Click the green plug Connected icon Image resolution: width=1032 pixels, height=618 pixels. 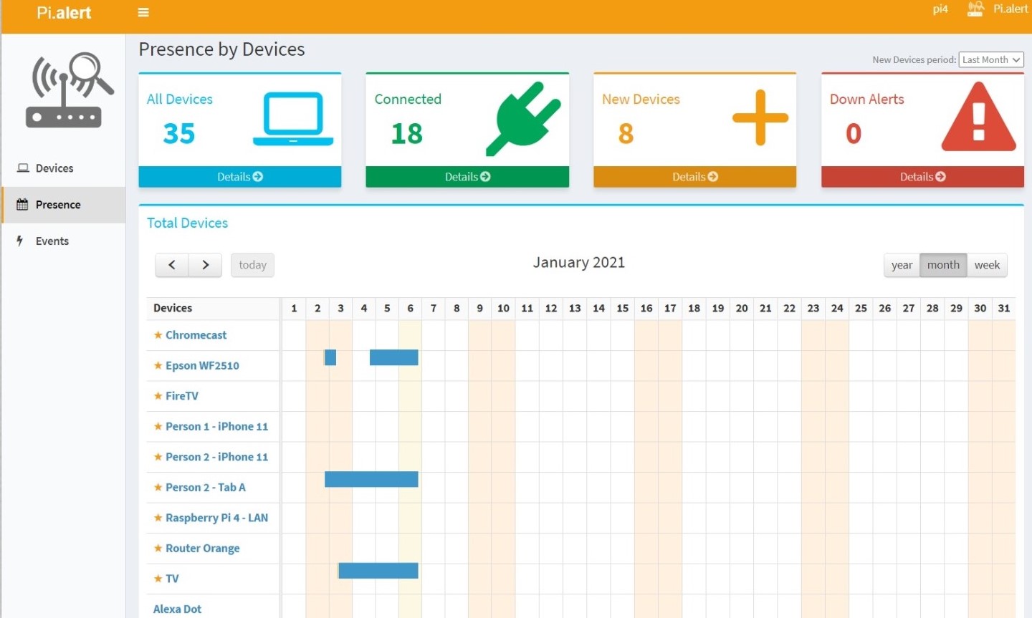coord(523,118)
